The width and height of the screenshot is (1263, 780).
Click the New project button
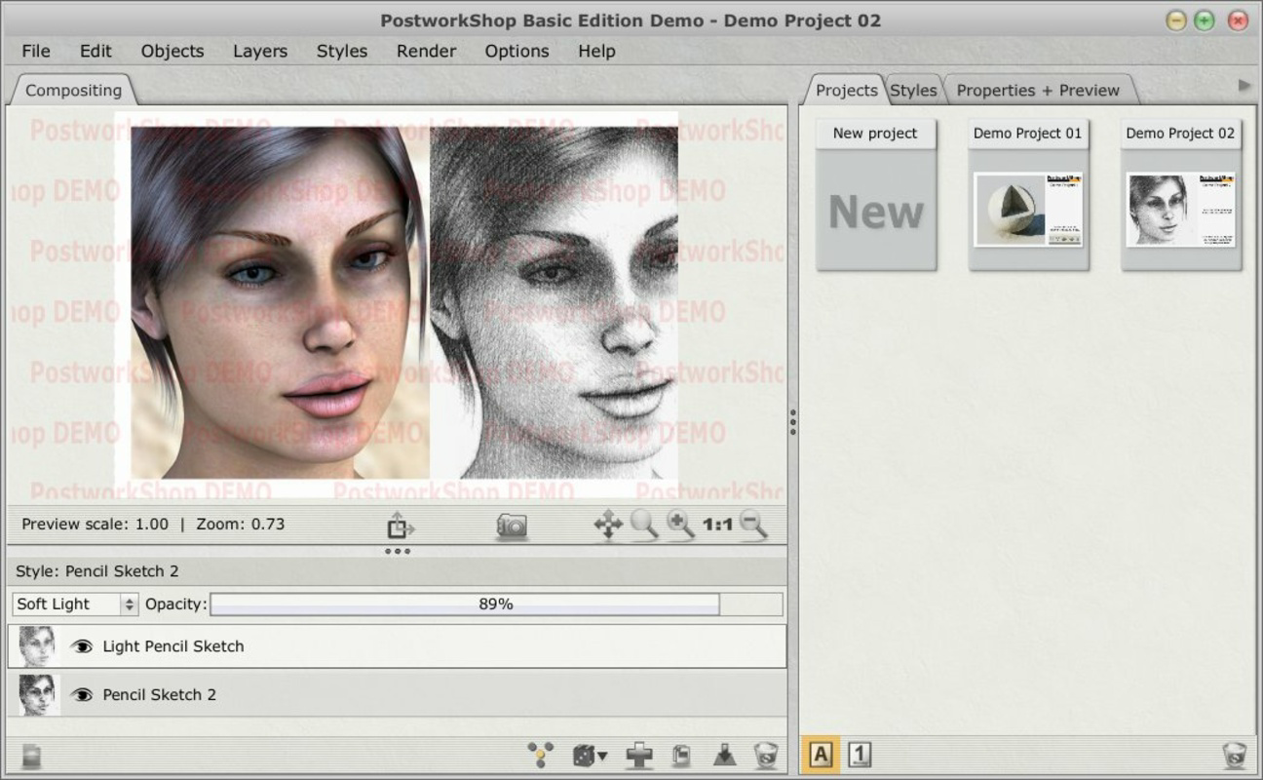875,134
